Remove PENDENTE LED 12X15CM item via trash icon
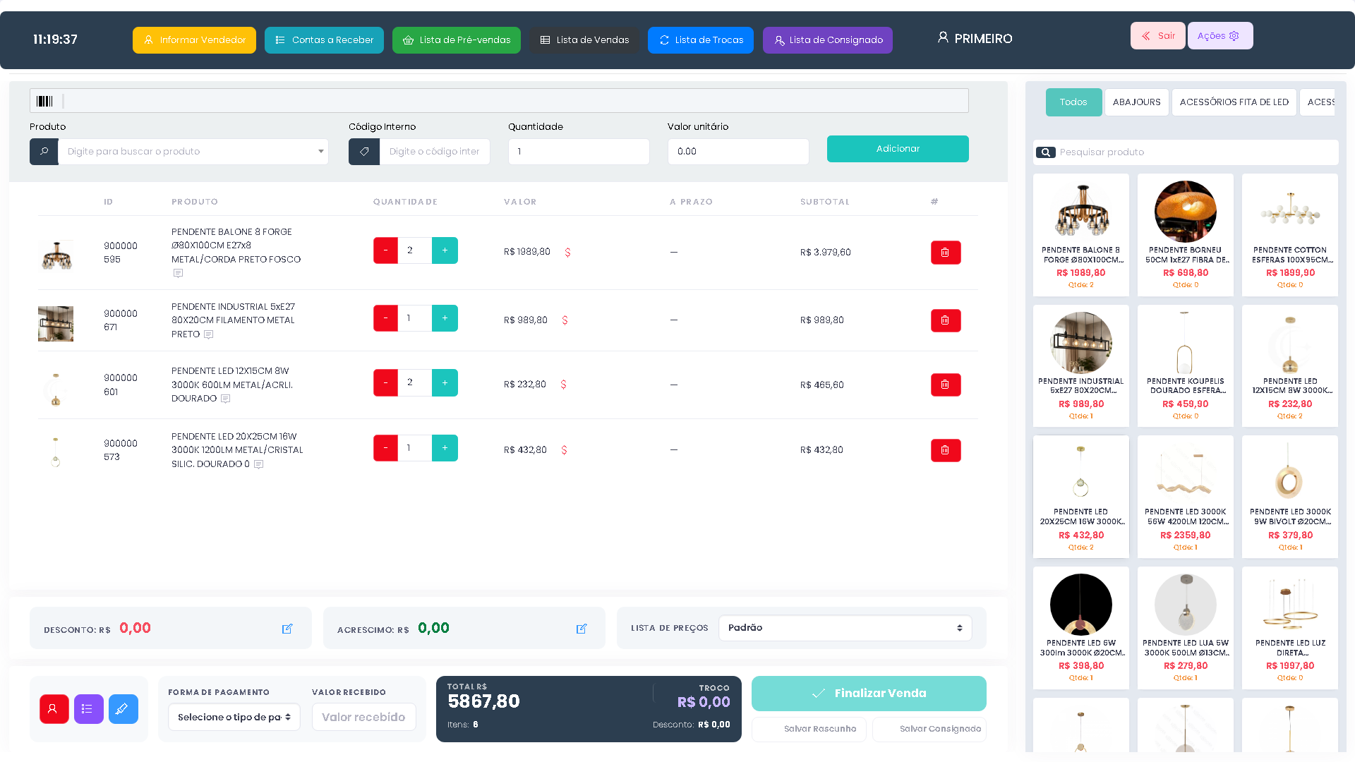 [946, 385]
